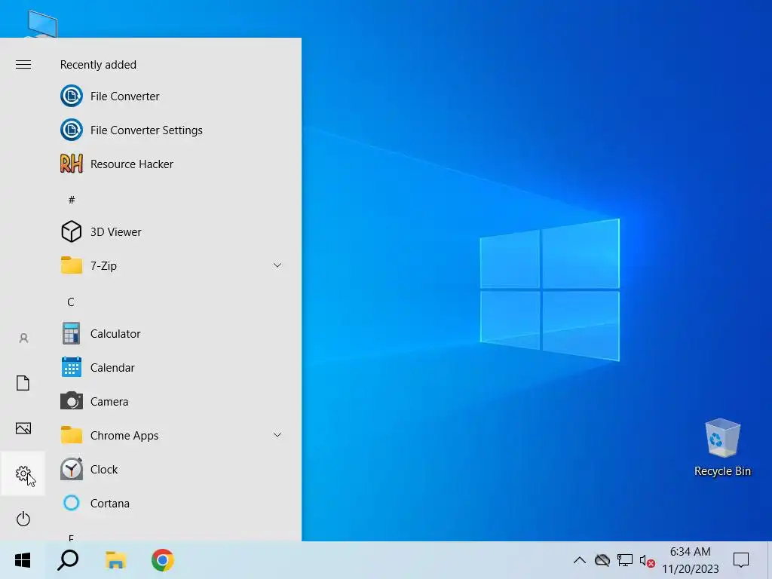Open Settings via the gear icon
Viewport: 772px width, 579px height.
(23, 473)
